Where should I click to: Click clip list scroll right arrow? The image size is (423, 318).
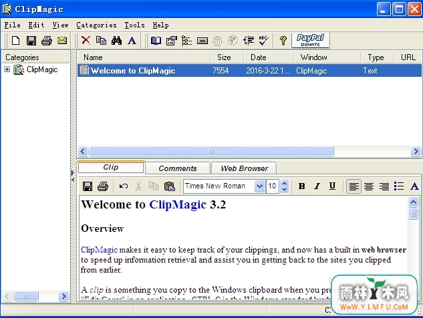(x=416, y=151)
